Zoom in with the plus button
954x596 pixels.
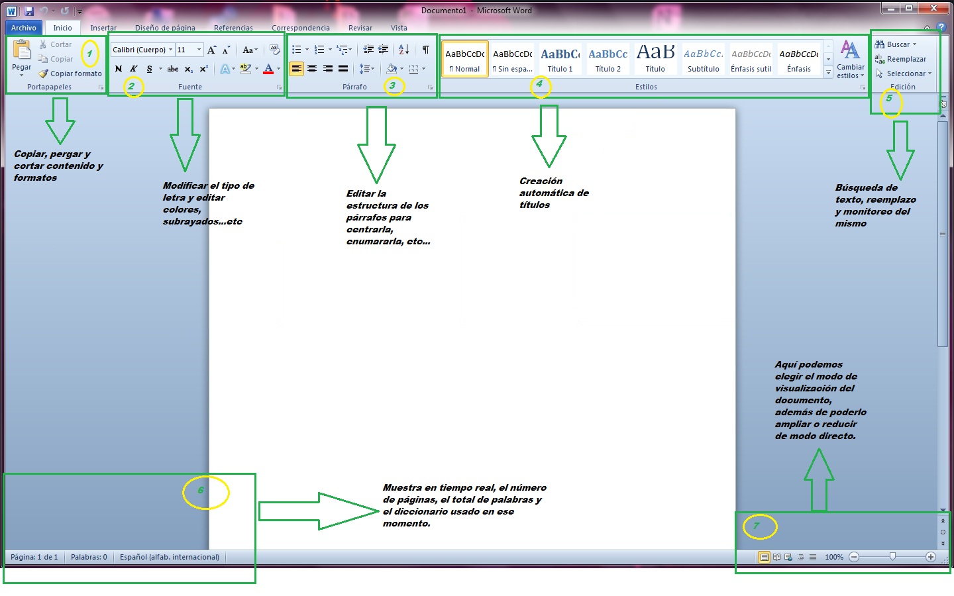[931, 557]
